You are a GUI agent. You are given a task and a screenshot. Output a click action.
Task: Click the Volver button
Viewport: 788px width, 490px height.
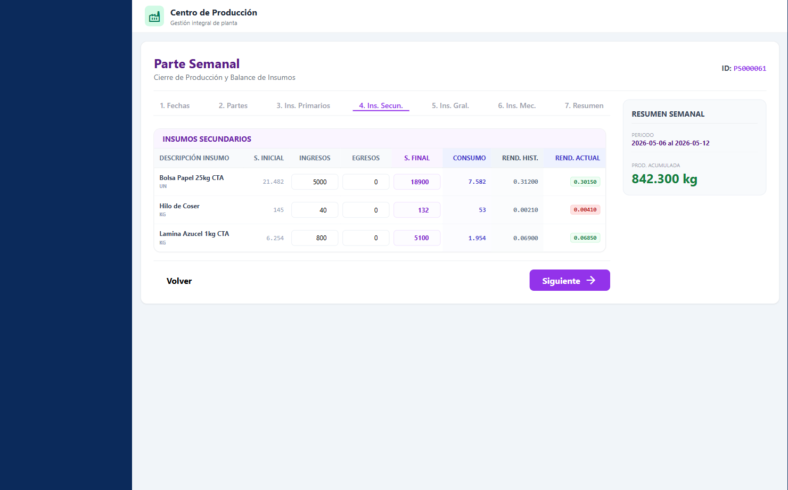pos(179,281)
